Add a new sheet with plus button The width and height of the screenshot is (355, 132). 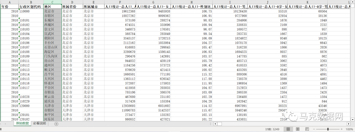(57, 124)
